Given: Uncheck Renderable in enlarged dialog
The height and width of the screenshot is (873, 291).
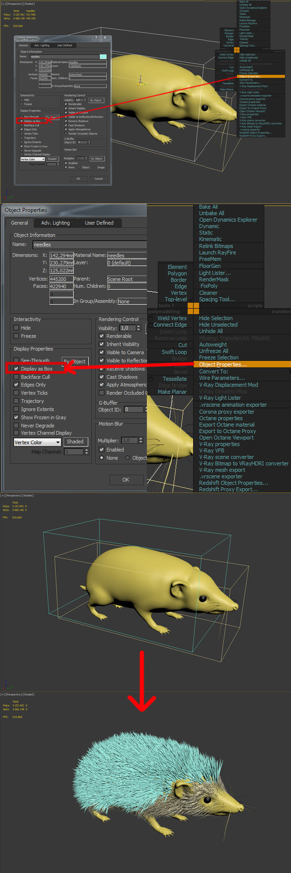Looking at the screenshot, I should pos(102,336).
